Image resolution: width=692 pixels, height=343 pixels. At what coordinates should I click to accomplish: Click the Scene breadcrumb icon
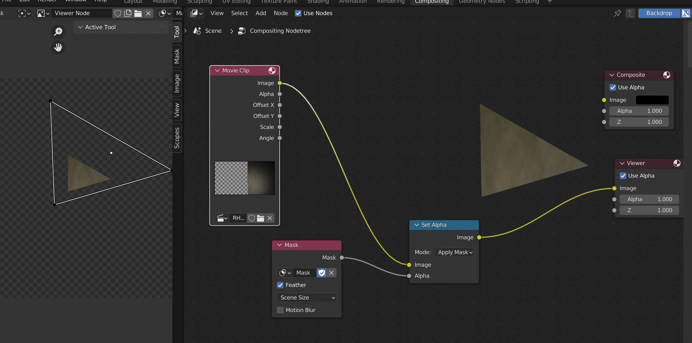coord(197,31)
